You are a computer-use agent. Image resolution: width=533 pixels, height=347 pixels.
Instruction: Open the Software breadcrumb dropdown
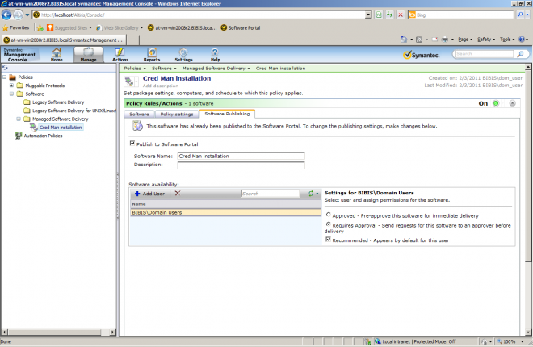click(175, 69)
